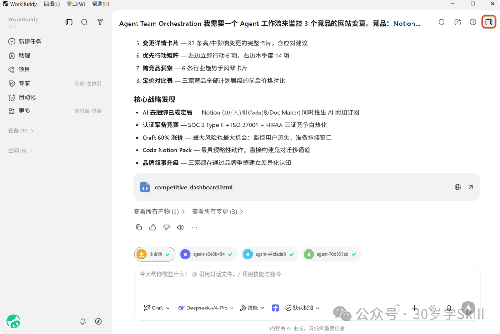Switch to agent-70d961ab chip

click(331, 254)
